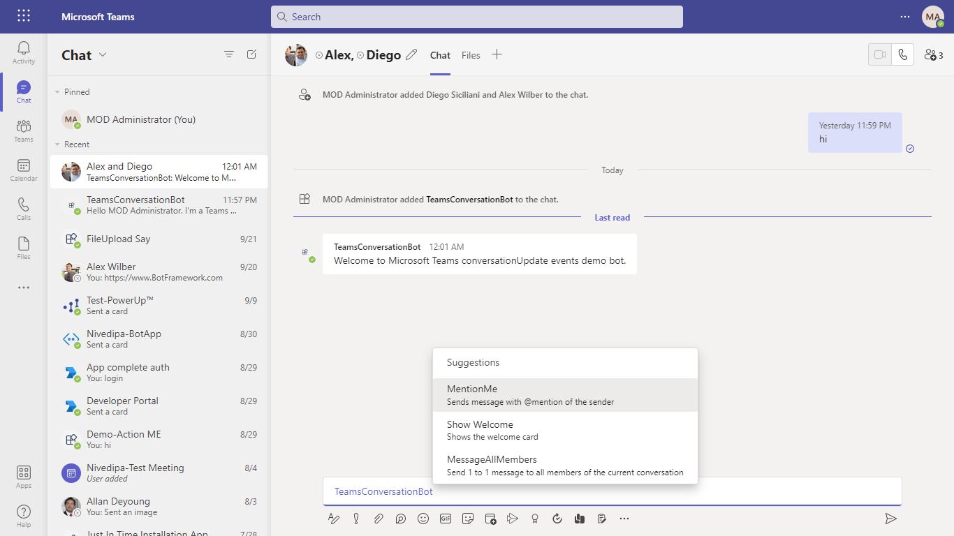The image size is (954, 536).
Task: Click the TeamsConversationBot welcome message
Action: pos(480,254)
